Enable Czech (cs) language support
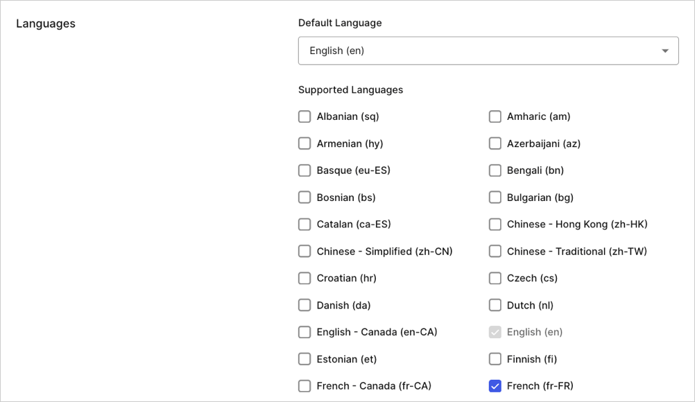The width and height of the screenshot is (695, 402). tap(495, 278)
